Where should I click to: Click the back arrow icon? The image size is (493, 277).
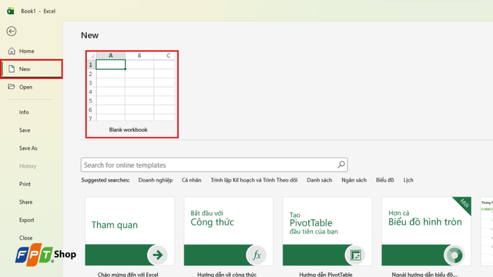point(12,31)
